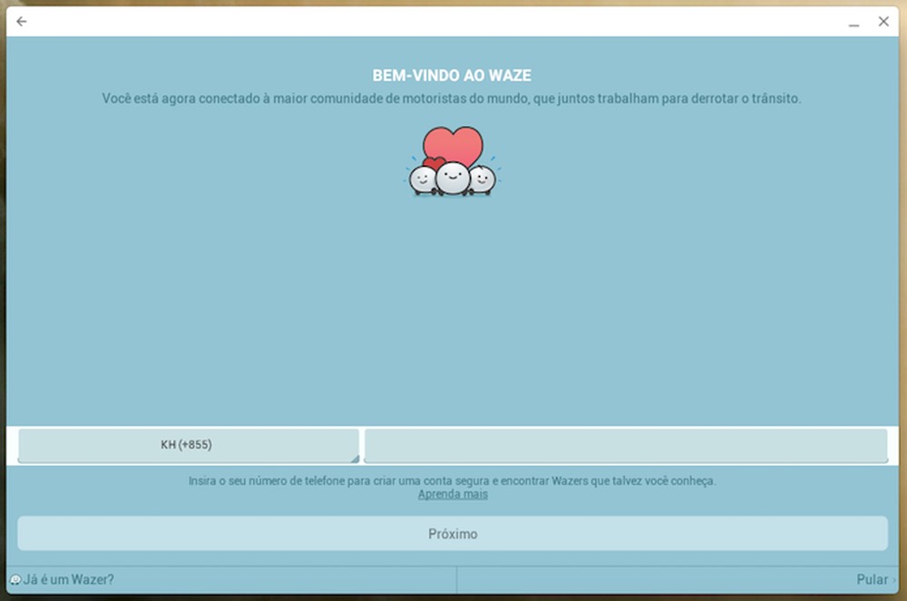Click the chevron arrow next to "Pular"
The height and width of the screenshot is (601, 907).
point(892,579)
